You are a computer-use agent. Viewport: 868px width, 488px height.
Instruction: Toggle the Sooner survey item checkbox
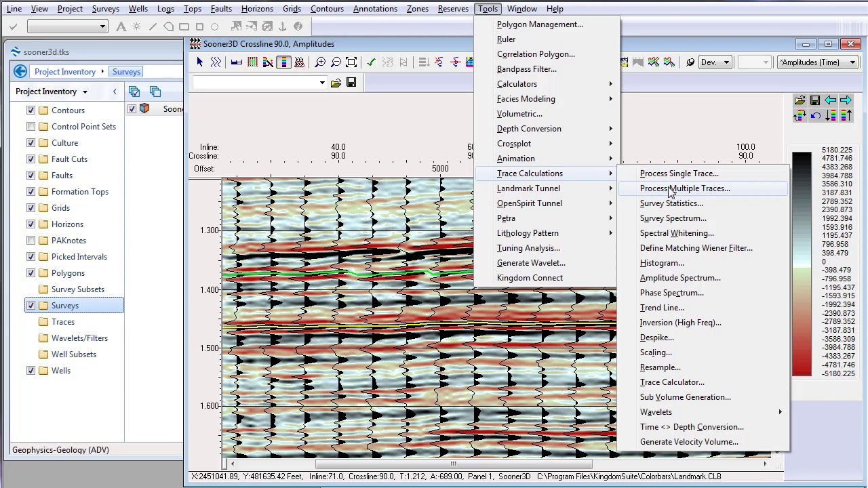click(132, 109)
